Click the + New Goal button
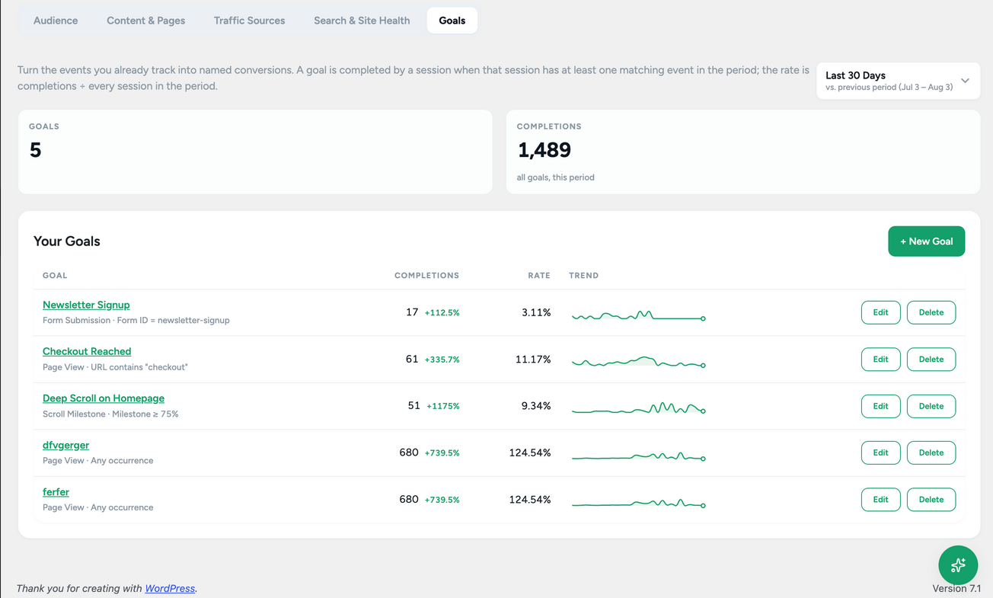The width and height of the screenshot is (993, 598). [926, 241]
